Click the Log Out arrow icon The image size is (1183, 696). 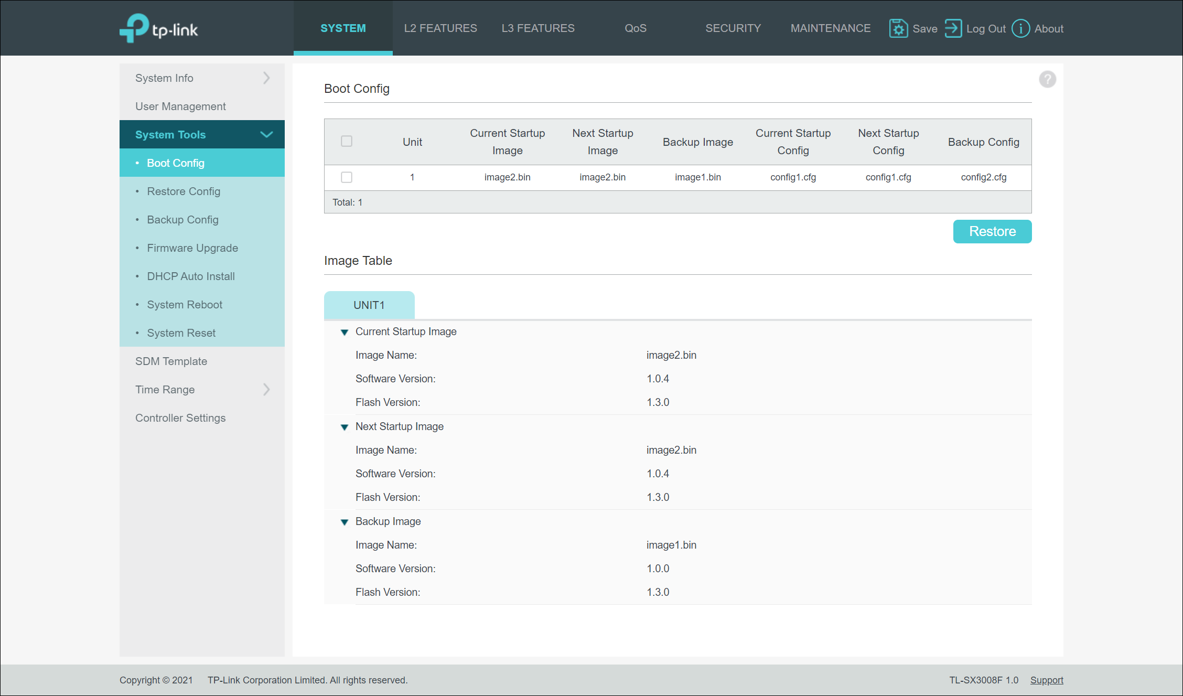coord(953,28)
